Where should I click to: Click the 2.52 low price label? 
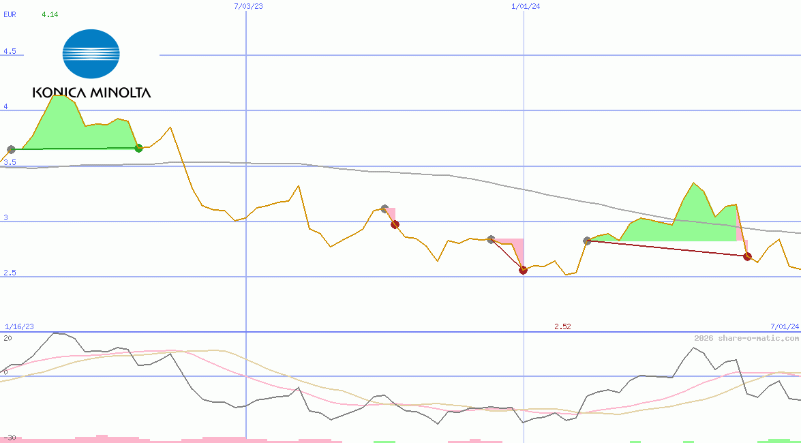(x=562, y=326)
